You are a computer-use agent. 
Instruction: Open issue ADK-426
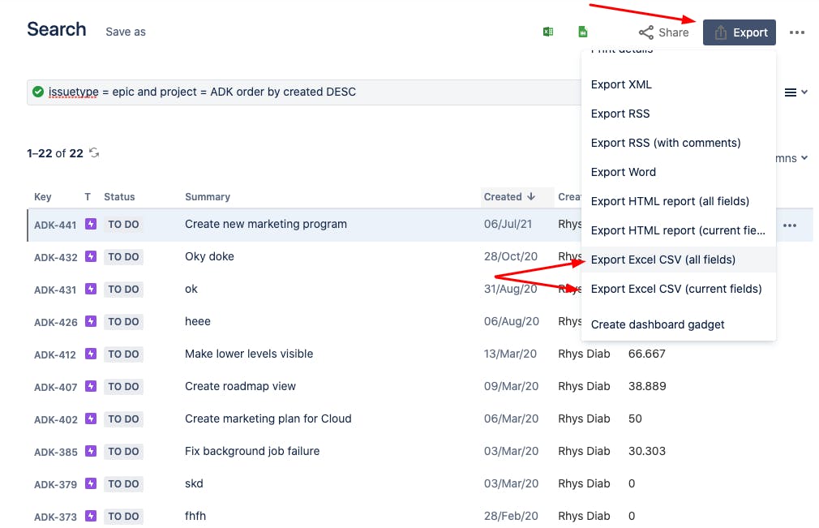(54, 322)
